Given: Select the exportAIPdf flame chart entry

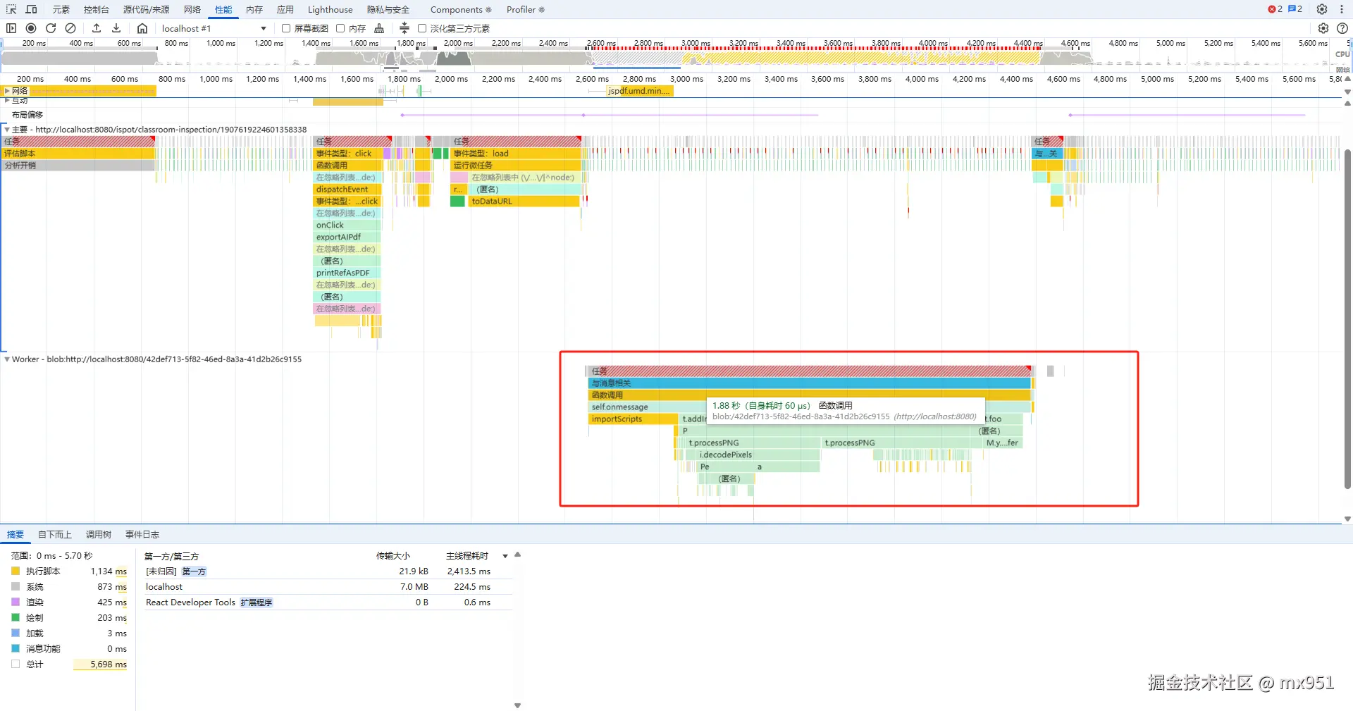Looking at the screenshot, I should [347, 237].
